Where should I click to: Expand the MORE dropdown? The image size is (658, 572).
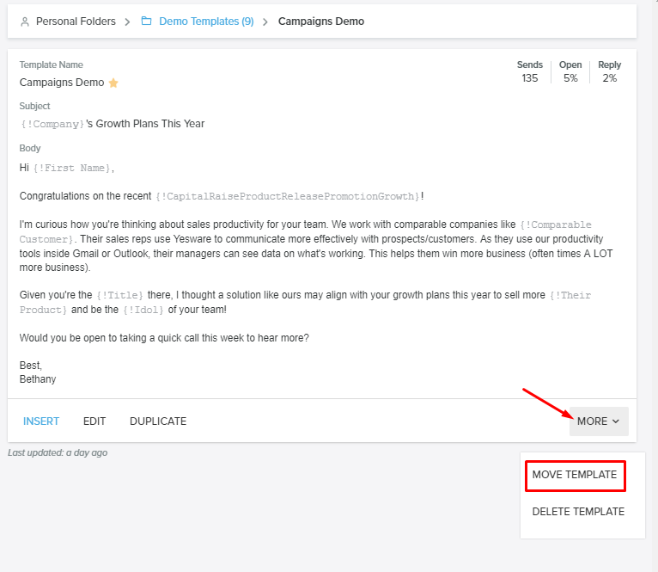[x=598, y=421]
